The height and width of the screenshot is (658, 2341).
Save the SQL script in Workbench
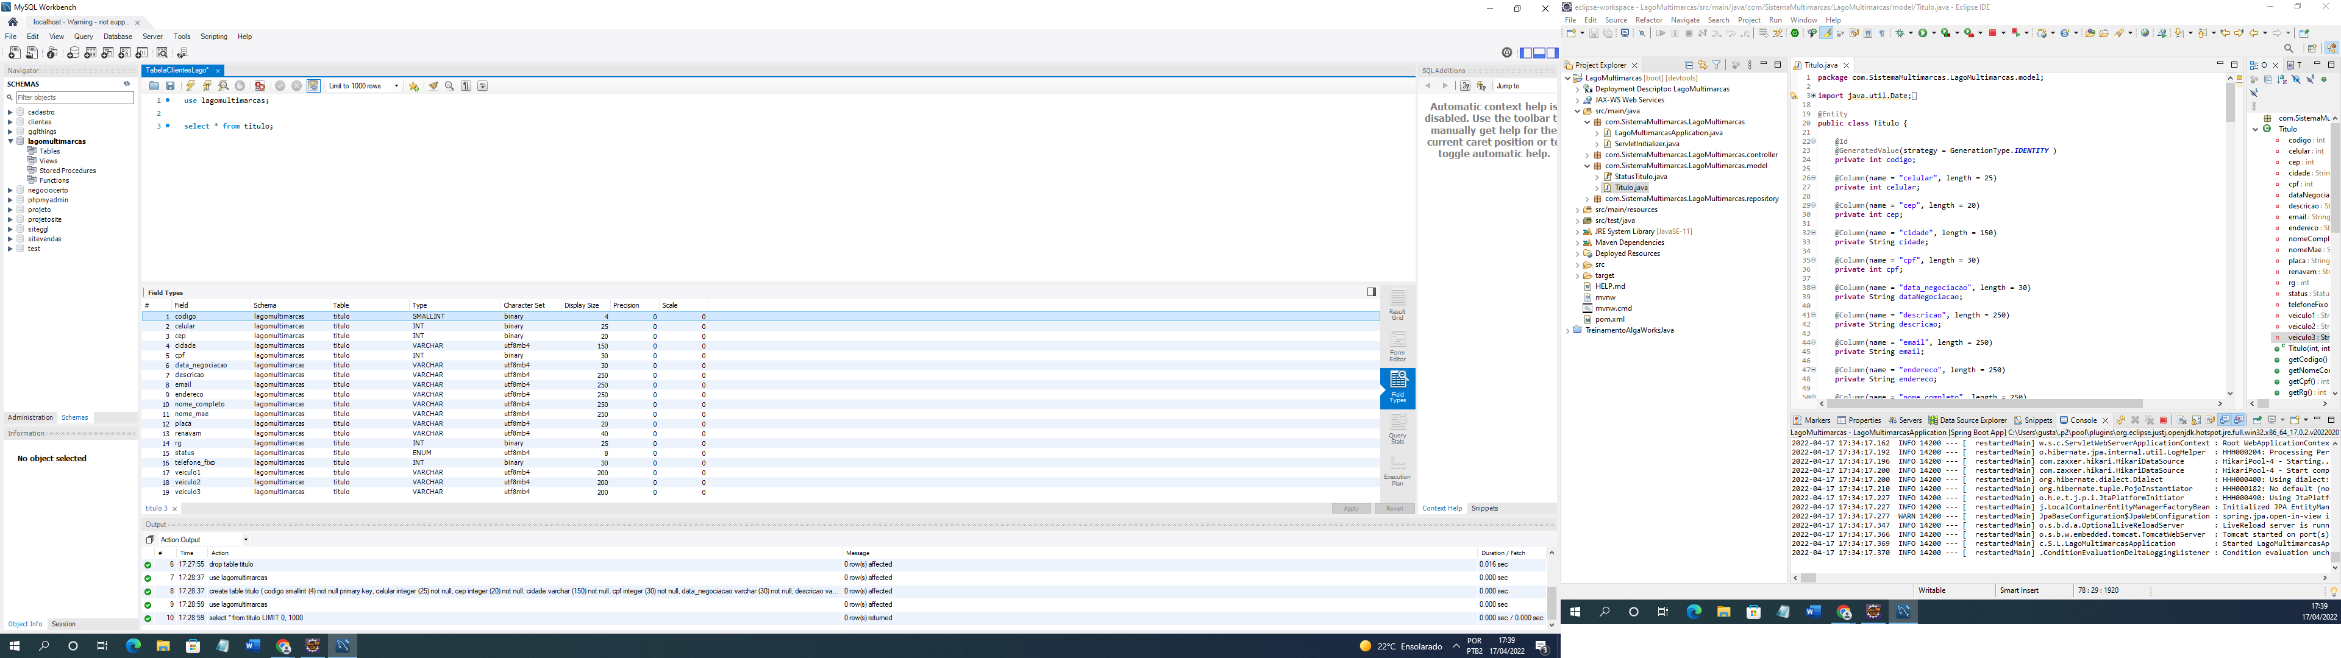pos(170,85)
